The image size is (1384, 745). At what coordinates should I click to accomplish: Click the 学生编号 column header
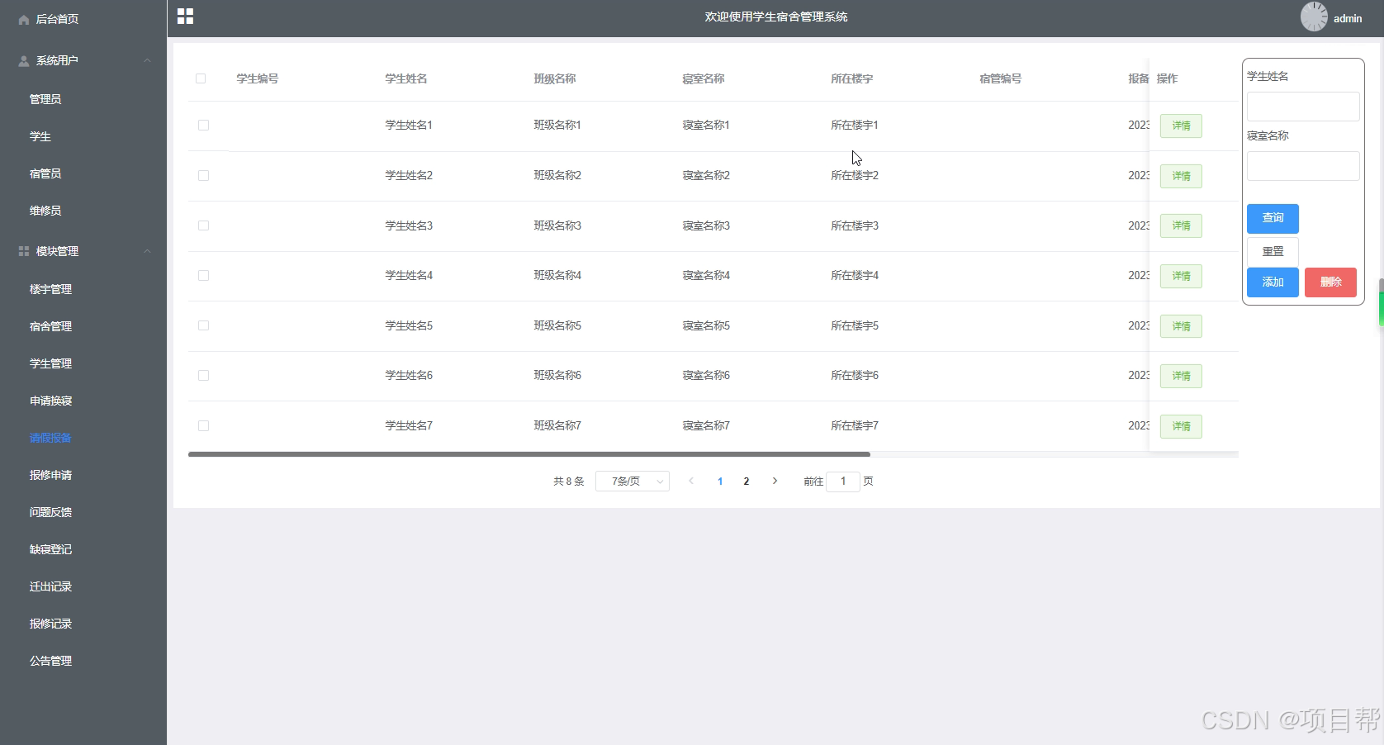click(x=258, y=78)
